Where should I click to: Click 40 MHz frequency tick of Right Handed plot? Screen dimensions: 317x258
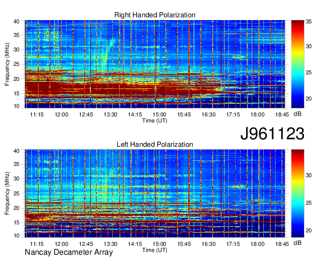coord(16,21)
